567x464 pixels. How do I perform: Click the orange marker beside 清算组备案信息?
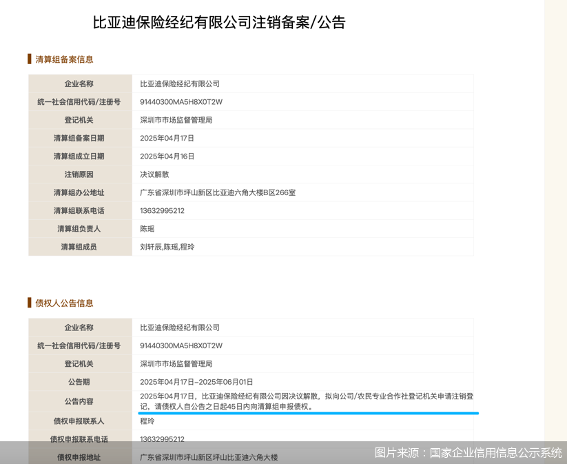point(30,59)
